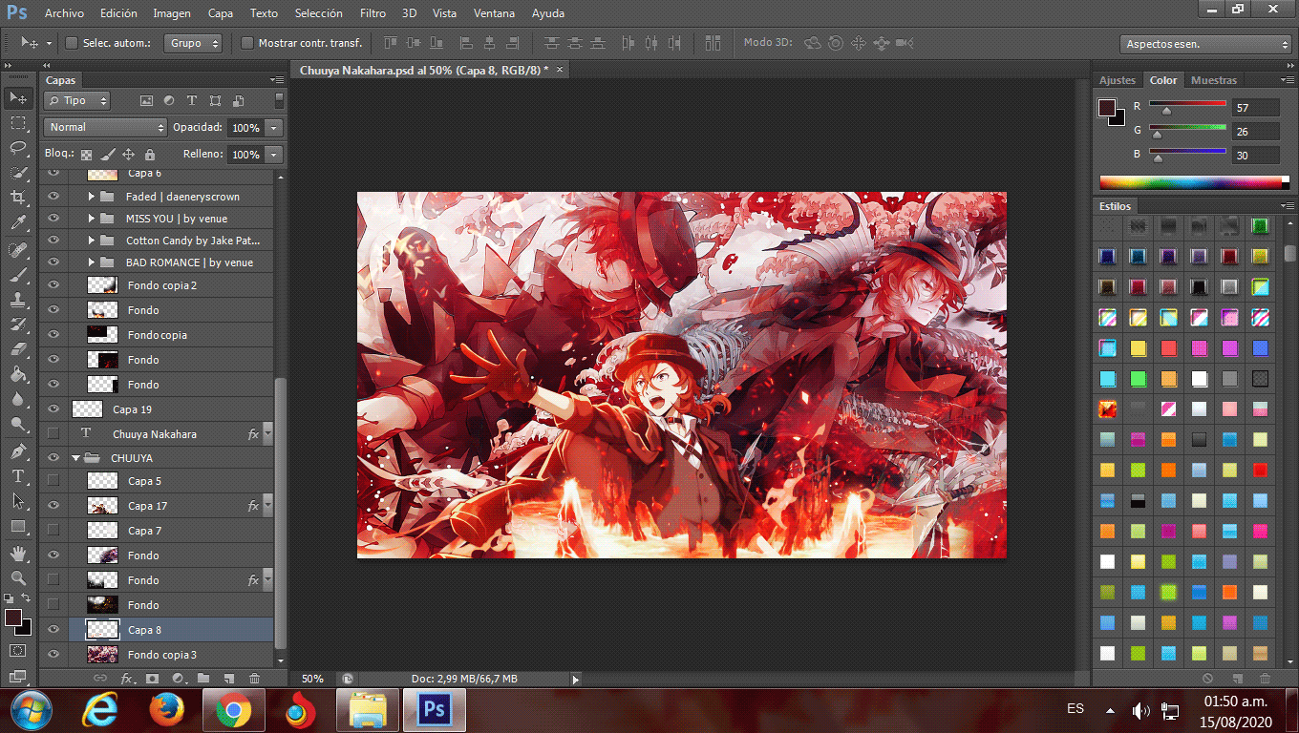Activate the Hand tool
Screen dimensions: 1299x733
pyautogui.click(x=18, y=553)
